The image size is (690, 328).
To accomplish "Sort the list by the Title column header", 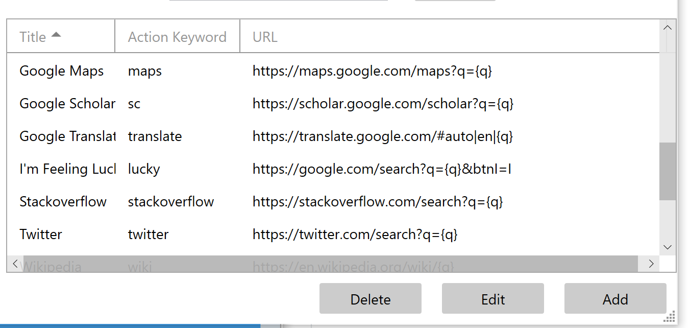I will [61, 36].
